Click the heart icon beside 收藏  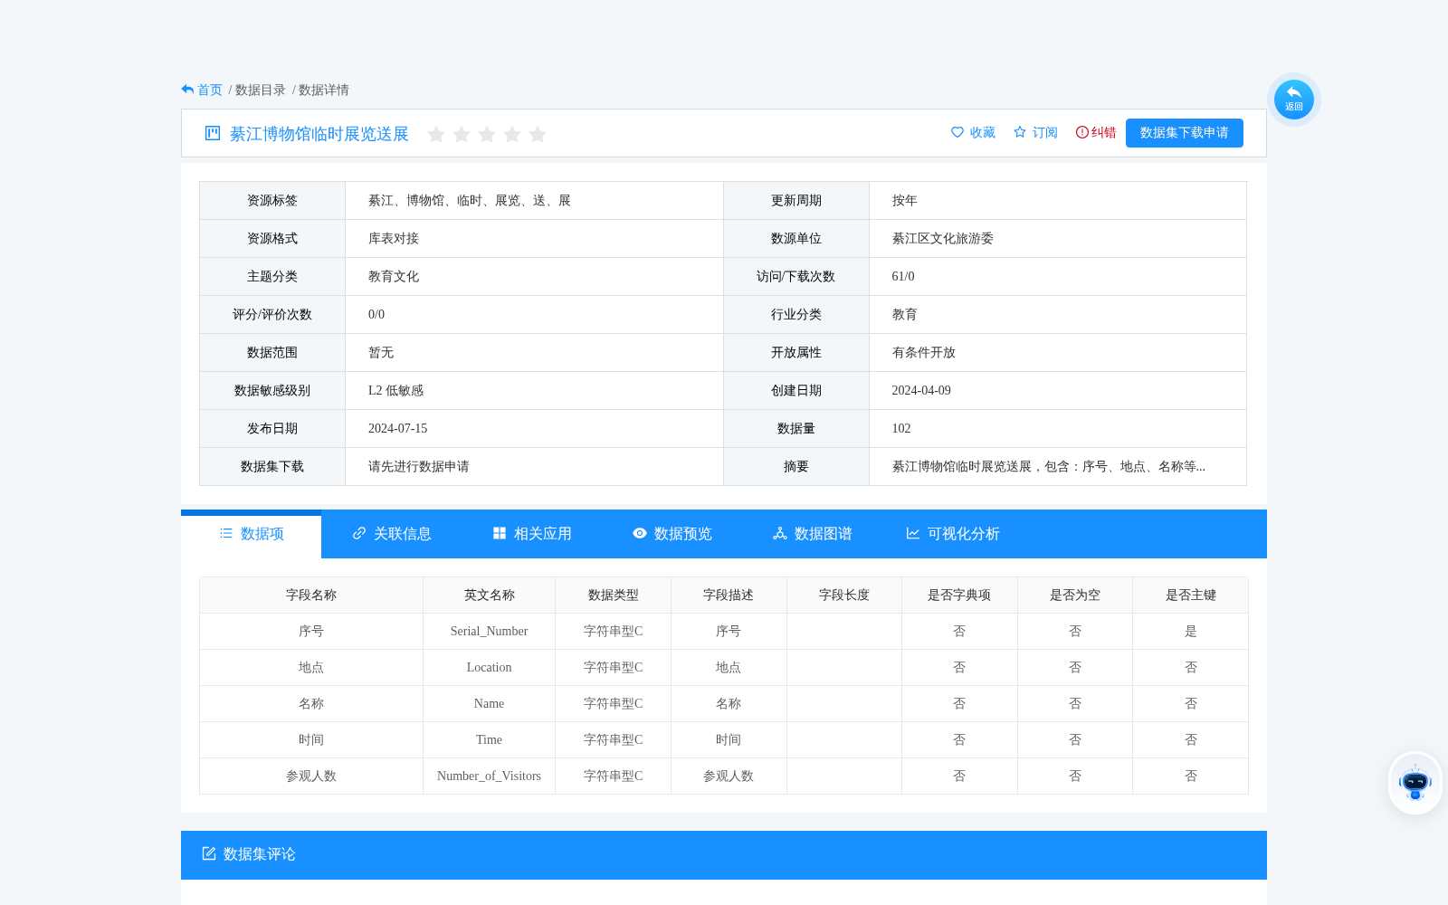pos(957,132)
